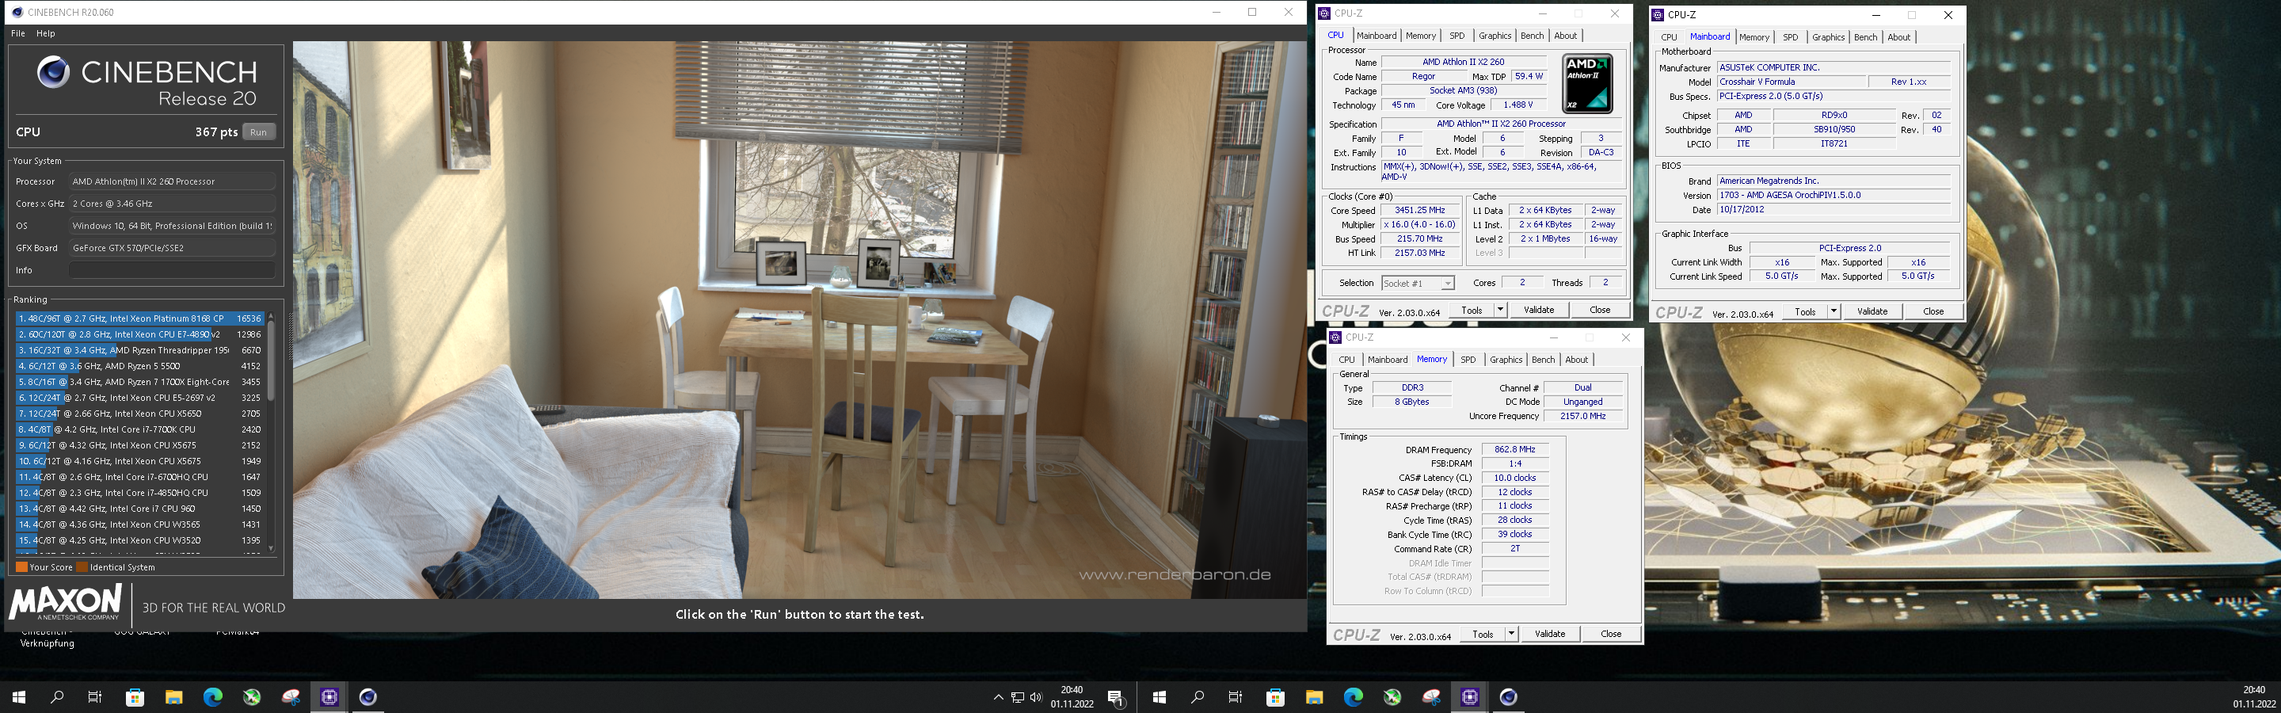Viewport: 2281px width, 713px height.
Task: Open About tab in CPU-Z Mainboard window
Action: point(1898,37)
